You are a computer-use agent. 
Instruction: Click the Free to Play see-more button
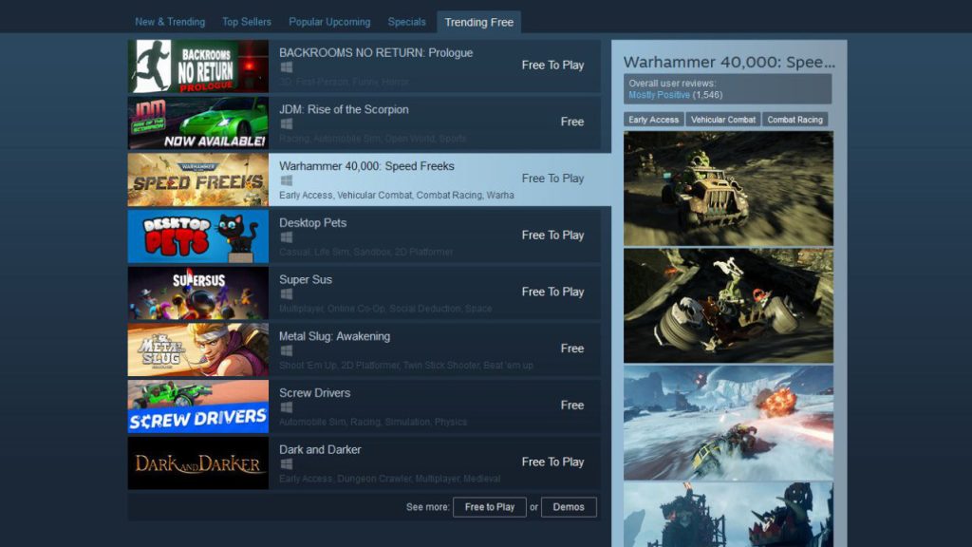click(x=490, y=507)
